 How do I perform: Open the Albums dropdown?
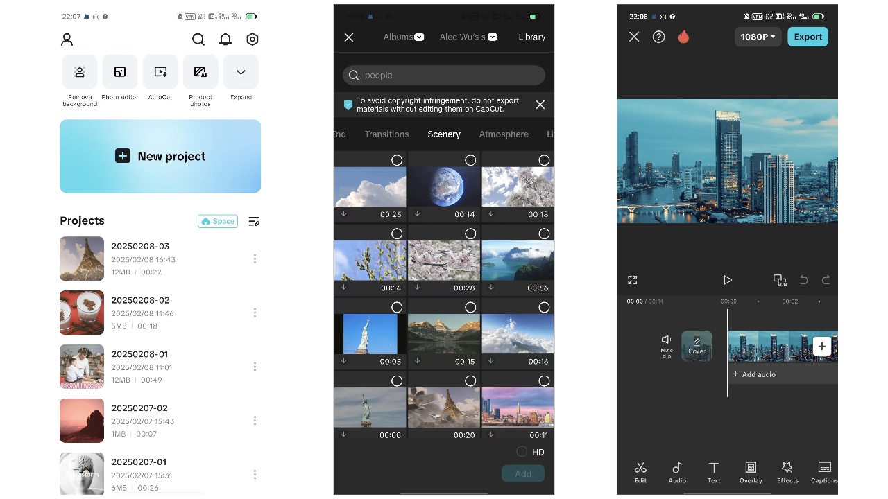(404, 37)
